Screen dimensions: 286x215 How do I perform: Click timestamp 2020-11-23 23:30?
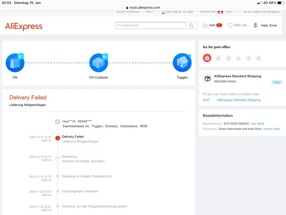click(40, 191)
